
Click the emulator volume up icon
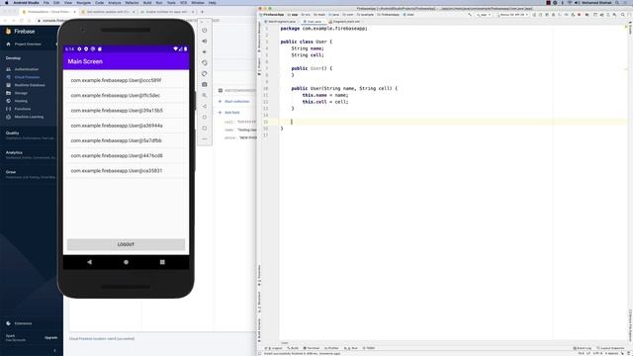point(205,42)
